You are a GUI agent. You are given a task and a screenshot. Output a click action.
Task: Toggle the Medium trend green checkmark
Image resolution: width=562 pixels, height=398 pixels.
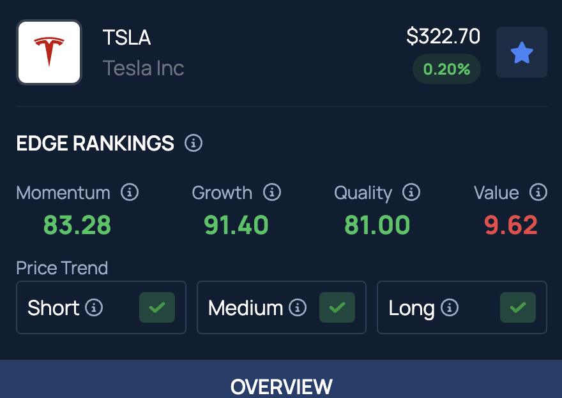point(337,307)
